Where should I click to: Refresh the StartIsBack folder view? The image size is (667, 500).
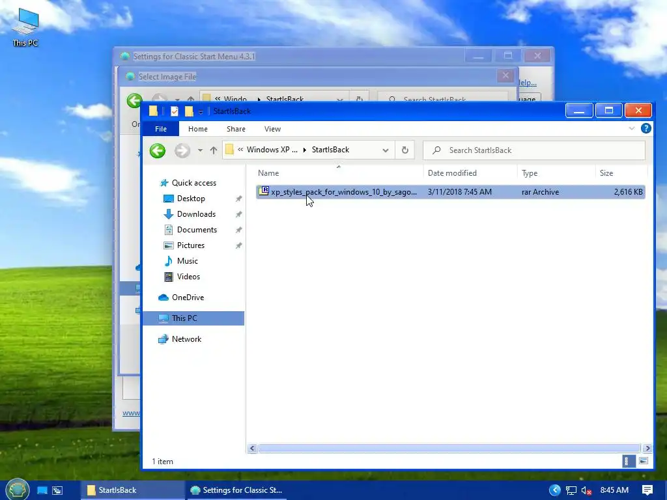click(x=405, y=150)
